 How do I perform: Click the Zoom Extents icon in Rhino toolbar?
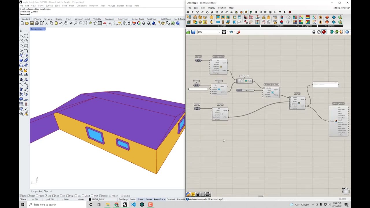(x=85, y=23)
